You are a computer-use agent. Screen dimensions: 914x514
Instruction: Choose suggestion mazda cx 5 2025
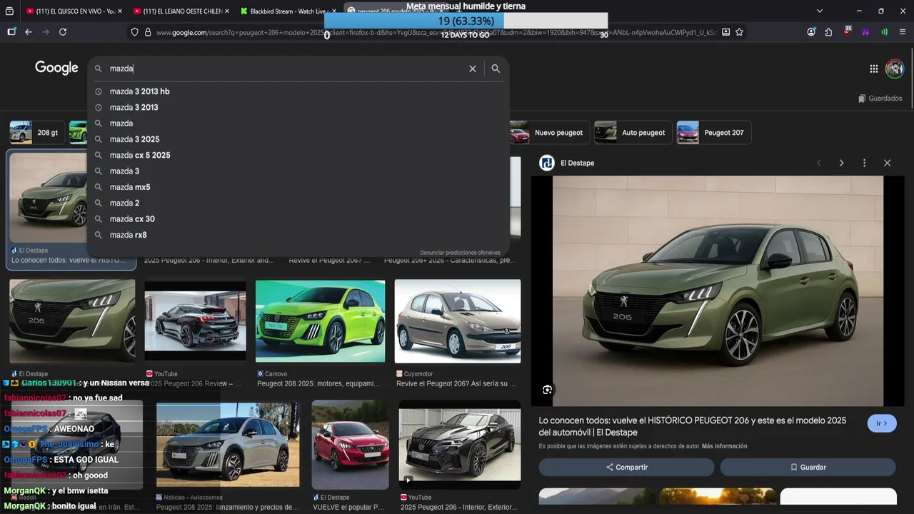(x=298, y=155)
